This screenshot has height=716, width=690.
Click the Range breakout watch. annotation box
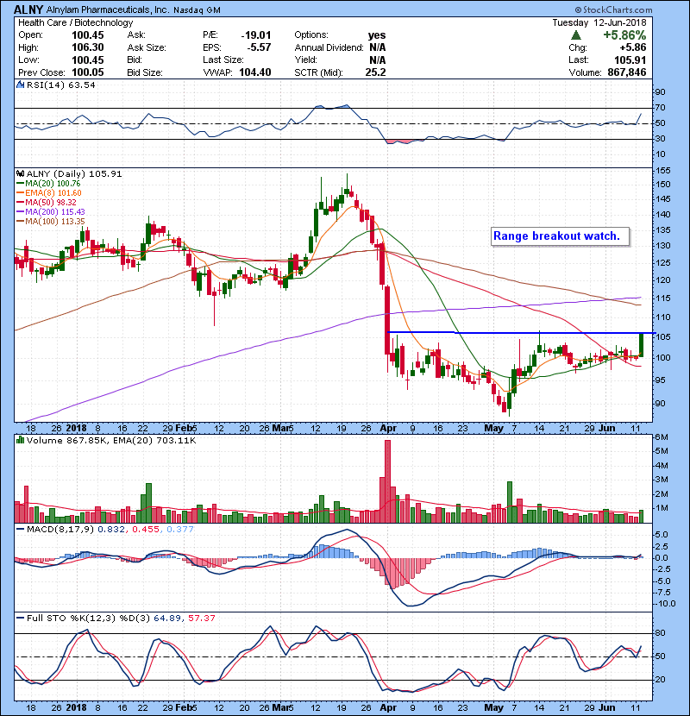tap(560, 236)
